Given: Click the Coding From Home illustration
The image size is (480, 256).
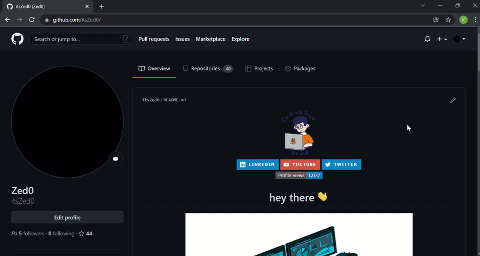Looking at the screenshot, I should coord(299,133).
